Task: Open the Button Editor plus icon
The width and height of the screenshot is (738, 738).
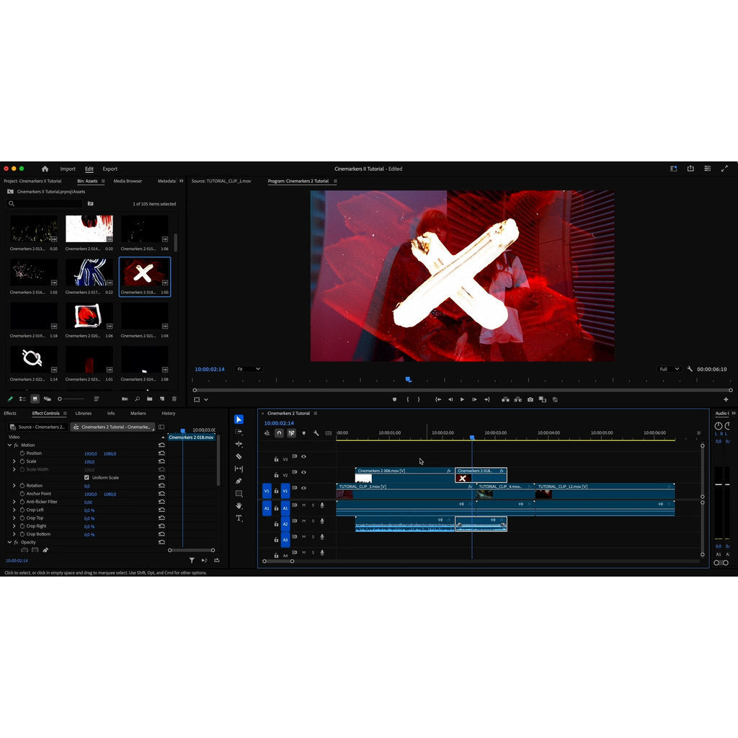Action: click(x=726, y=399)
